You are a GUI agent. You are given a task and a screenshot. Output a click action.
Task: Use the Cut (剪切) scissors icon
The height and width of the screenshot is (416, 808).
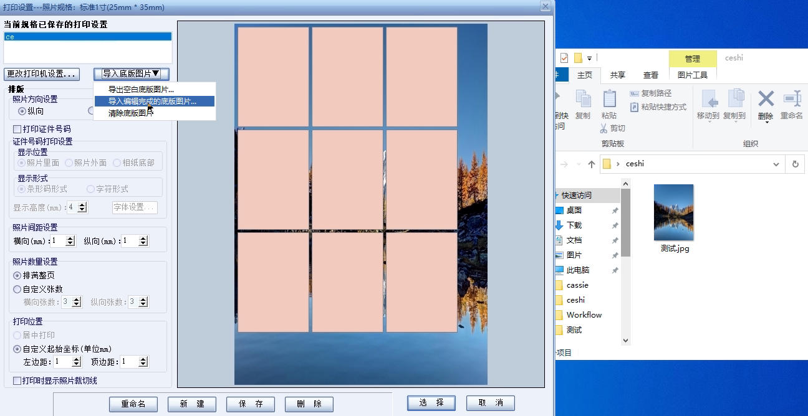click(x=604, y=128)
